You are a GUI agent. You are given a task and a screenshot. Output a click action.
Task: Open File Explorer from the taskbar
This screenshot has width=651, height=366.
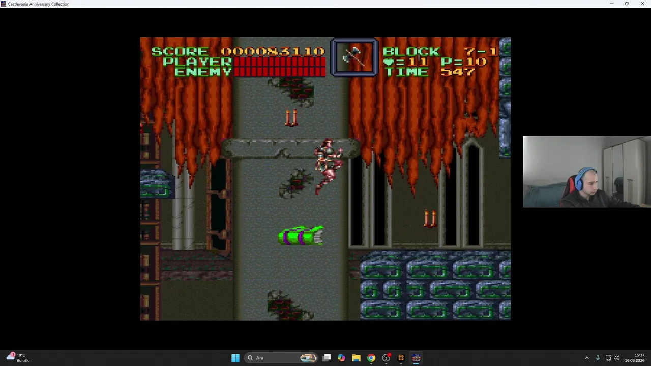tap(356, 358)
